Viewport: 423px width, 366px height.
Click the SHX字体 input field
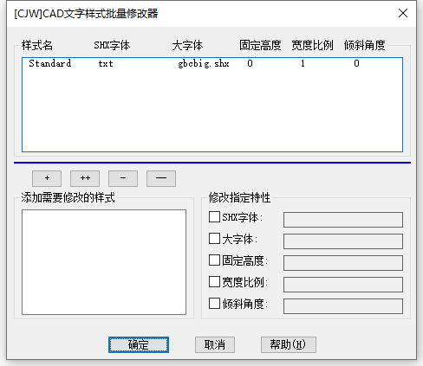[343, 220]
